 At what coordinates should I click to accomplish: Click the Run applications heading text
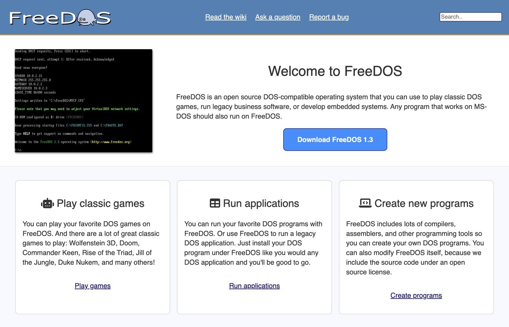[261, 204]
